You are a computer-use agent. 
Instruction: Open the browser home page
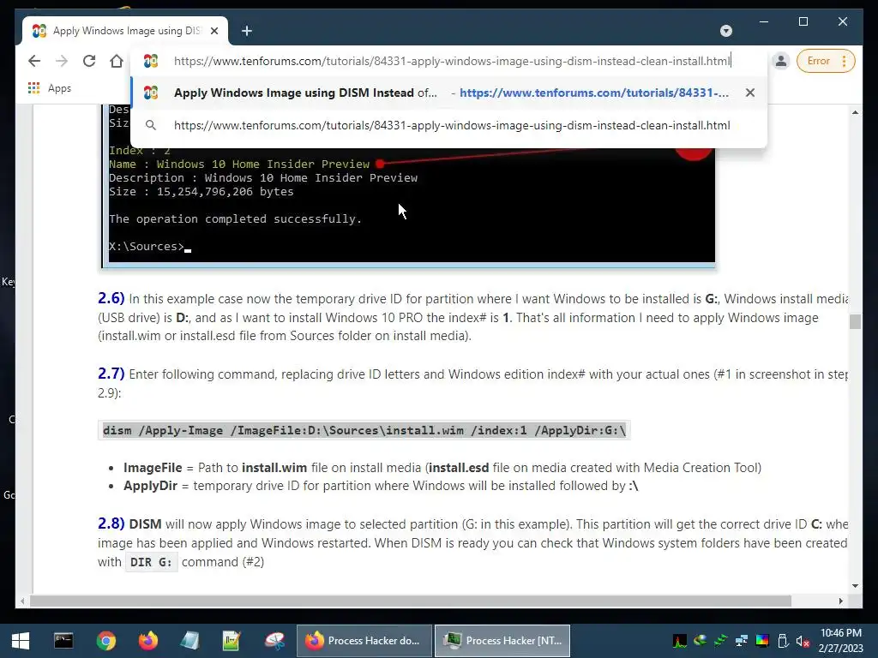coord(117,61)
